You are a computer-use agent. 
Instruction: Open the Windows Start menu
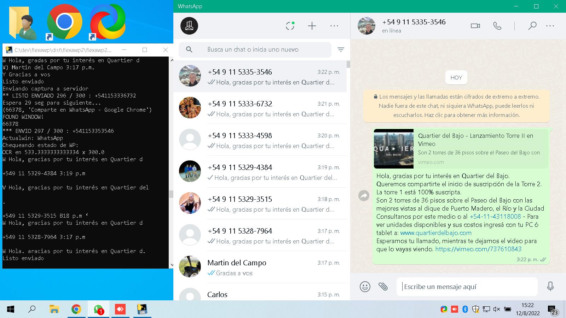(x=11, y=310)
